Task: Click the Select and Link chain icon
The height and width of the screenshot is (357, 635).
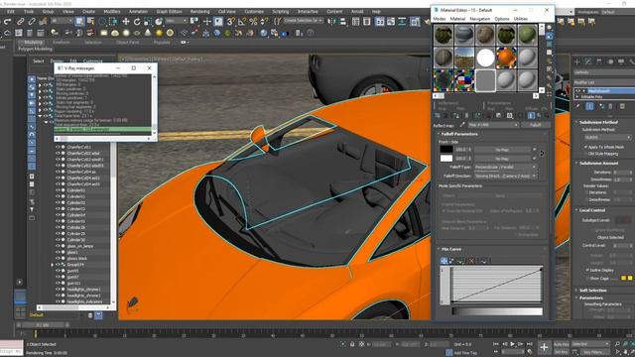Action: [x=20, y=22]
